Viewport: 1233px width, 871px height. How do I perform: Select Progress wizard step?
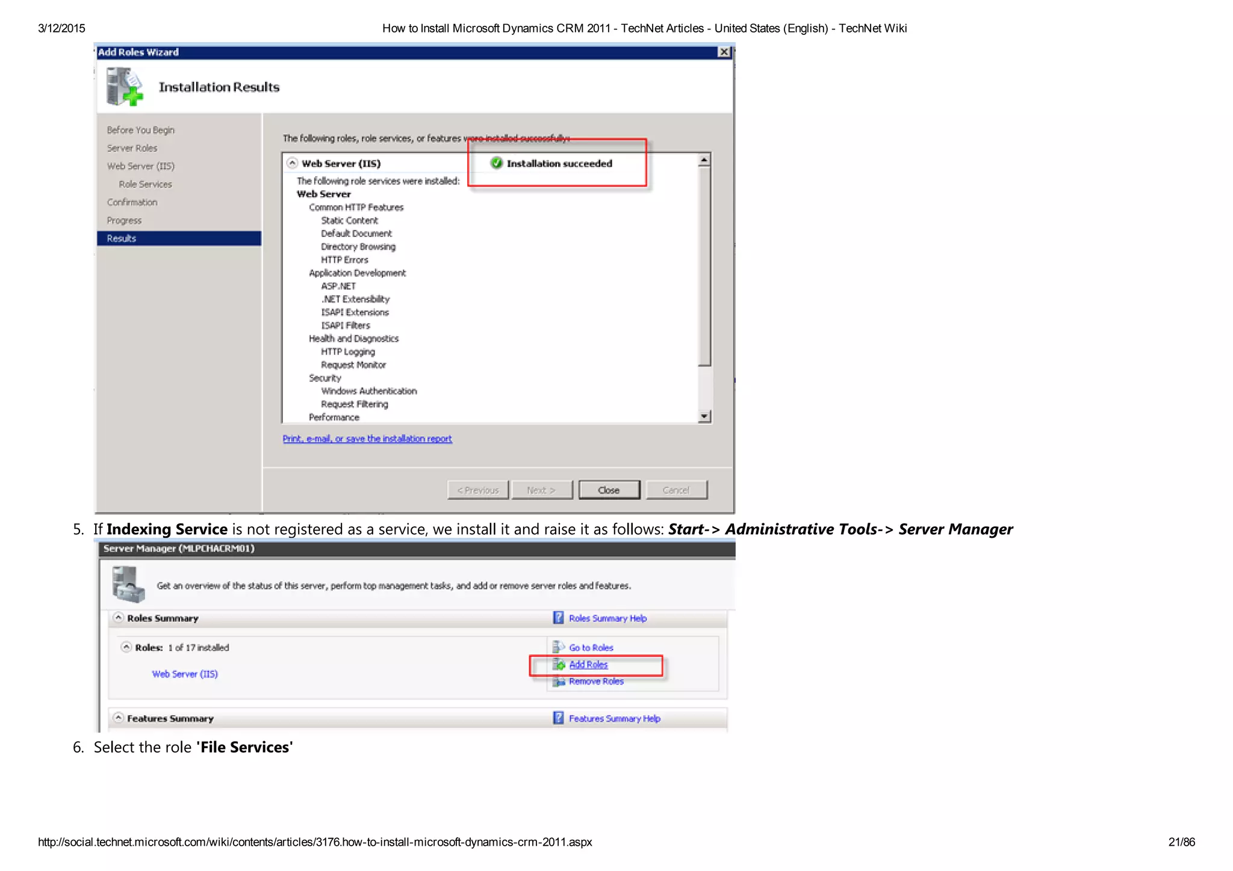pyautogui.click(x=124, y=220)
